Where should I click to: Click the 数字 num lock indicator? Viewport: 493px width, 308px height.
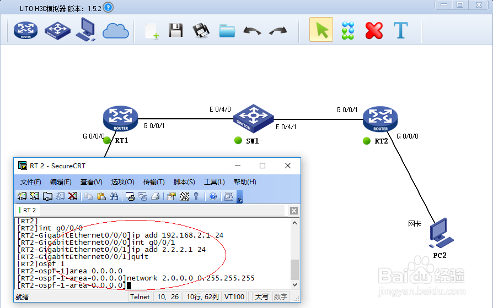[x=281, y=296]
